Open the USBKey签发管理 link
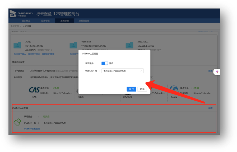Viewport: 237px width, 152px height. [32, 129]
